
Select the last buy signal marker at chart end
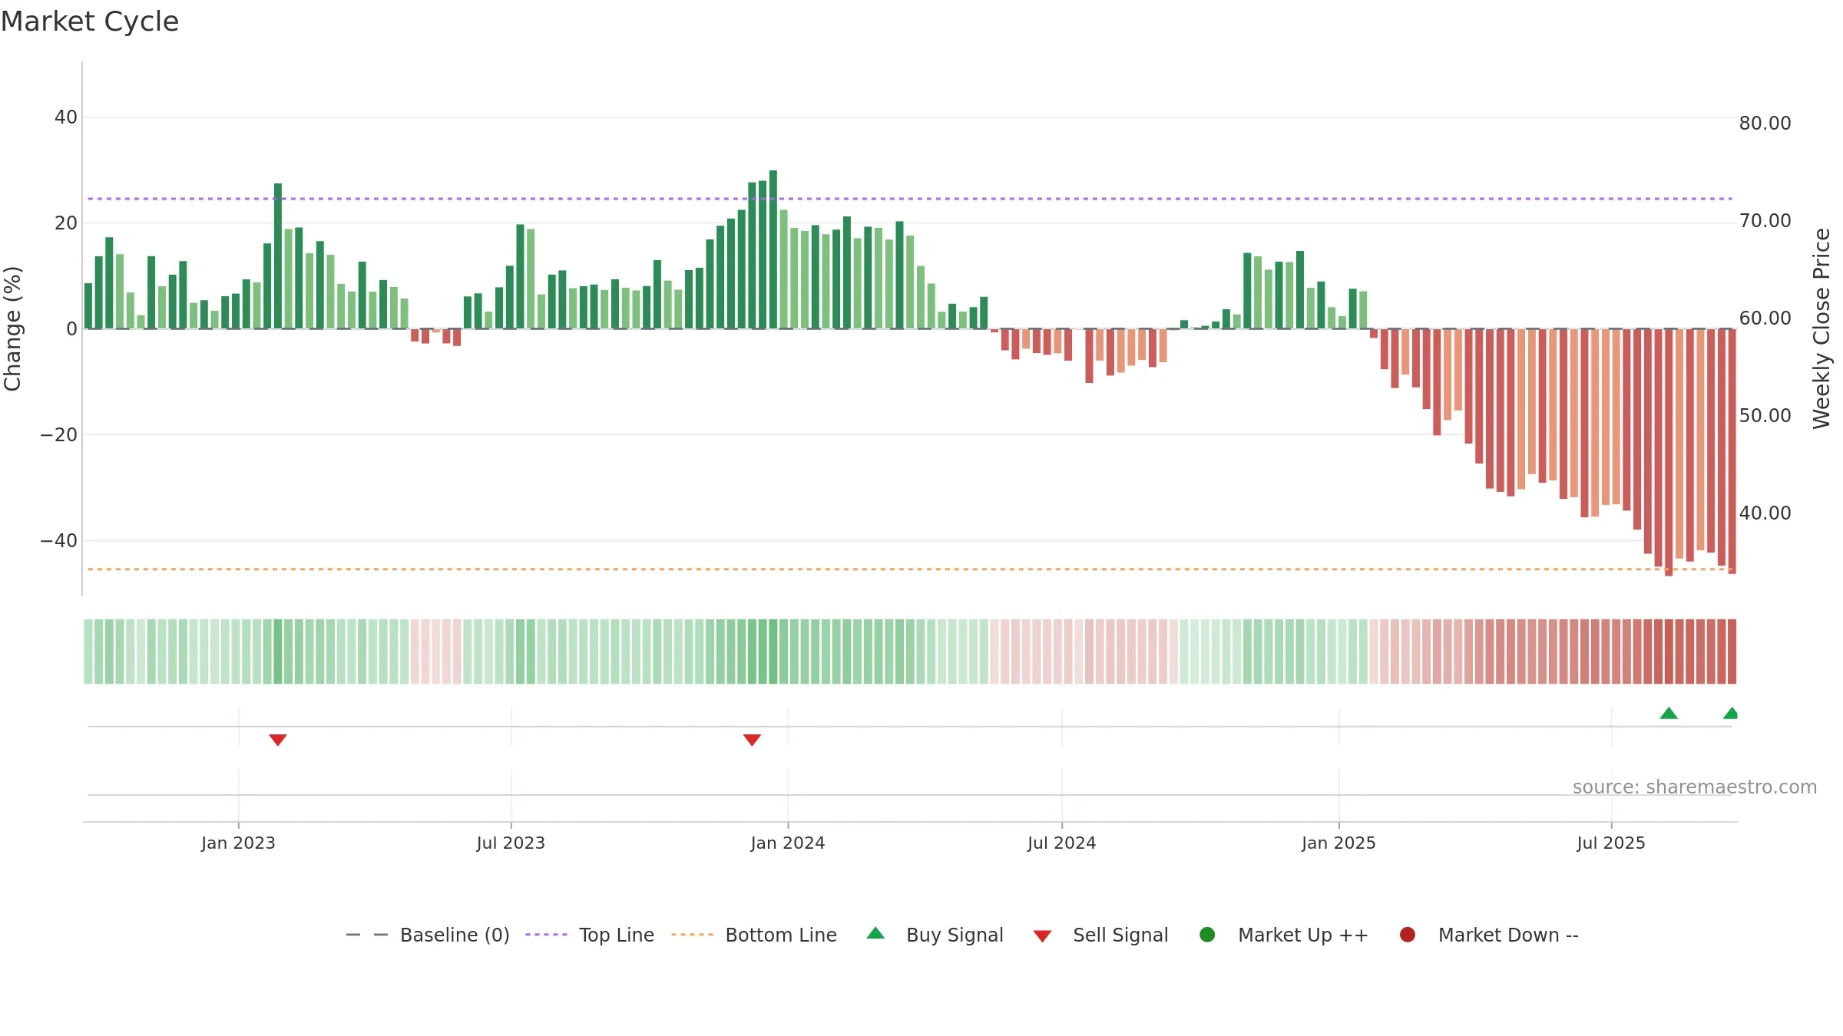[x=1731, y=713]
